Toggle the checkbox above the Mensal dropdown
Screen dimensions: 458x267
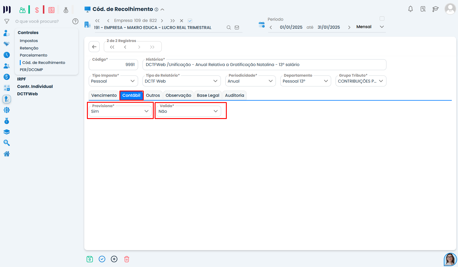pos(382,19)
